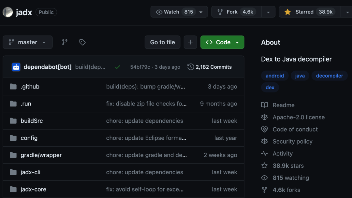
Task: Open commit 'fix: avoid self-loop for exce...'
Action: pyautogui.click(x=145, y=189)
